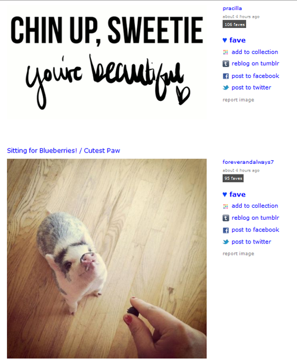Report the pig photo image
Screen dimensions: 297x361
point(238,254)
